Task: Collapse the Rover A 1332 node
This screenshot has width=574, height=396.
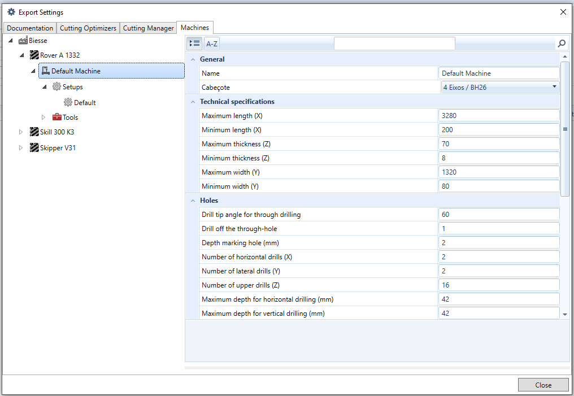Action: click(21, 55)
